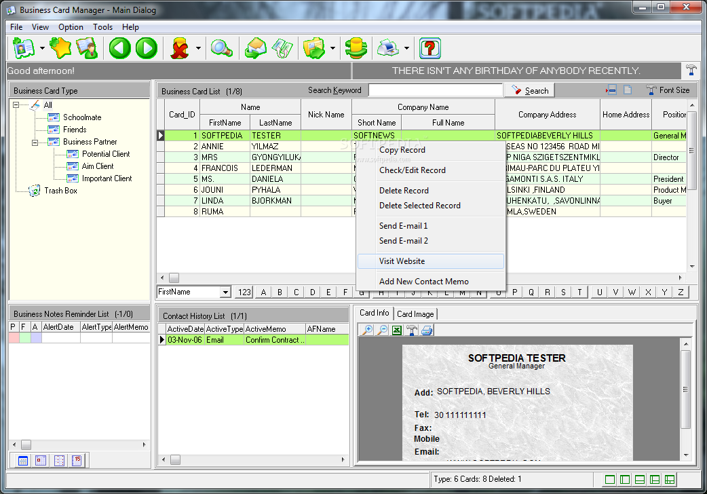The height and width of the screenshot is (494, 707).
Task: Go to next record with green right arrow
Action: click(x=147, y=47)
